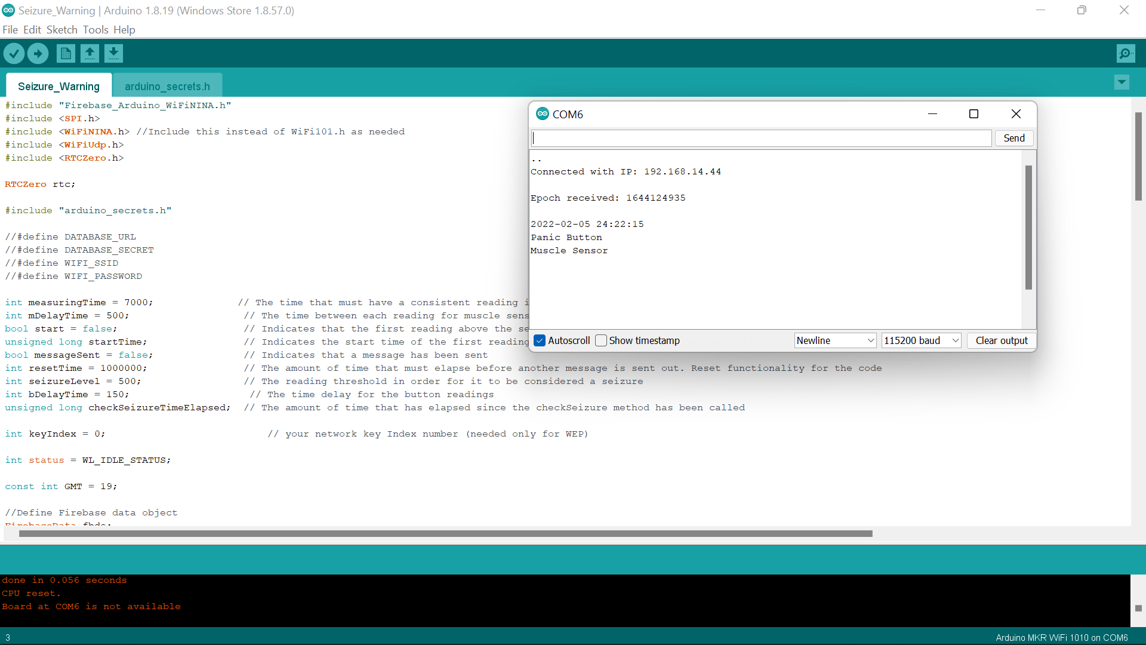Disable the Autoscroll checkbox
Screen dimensions: 1146x645
click(x=540, y=340)
